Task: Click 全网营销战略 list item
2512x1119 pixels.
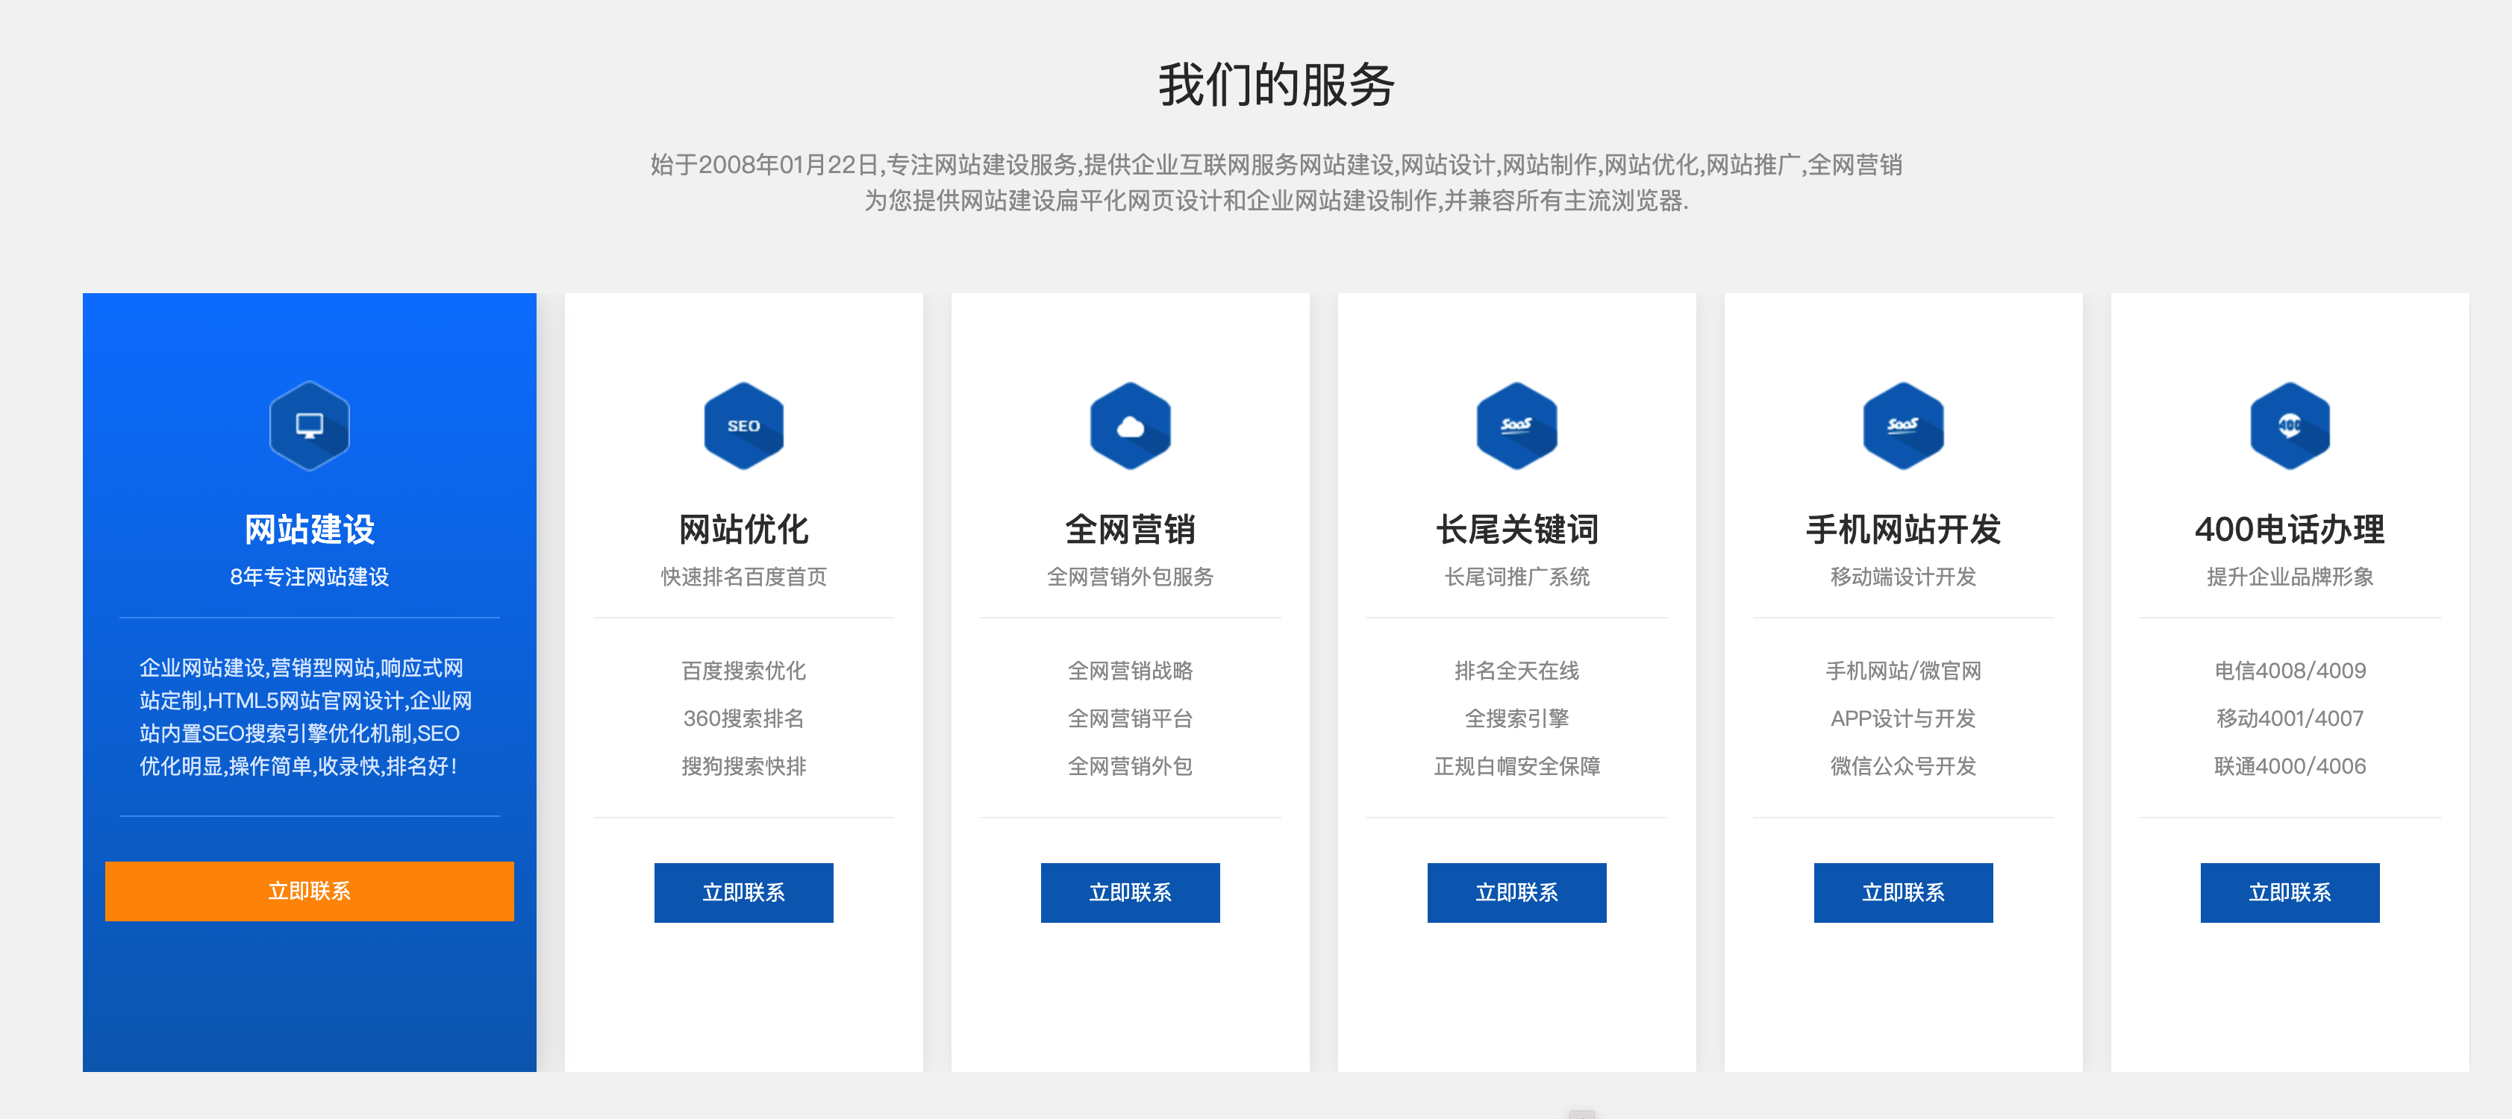Action: [x=1130, y=671]
